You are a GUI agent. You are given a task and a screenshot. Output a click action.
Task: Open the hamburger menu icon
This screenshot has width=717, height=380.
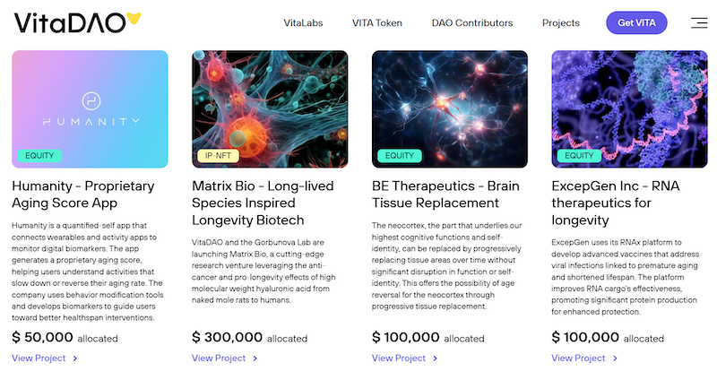pos(698,22)
